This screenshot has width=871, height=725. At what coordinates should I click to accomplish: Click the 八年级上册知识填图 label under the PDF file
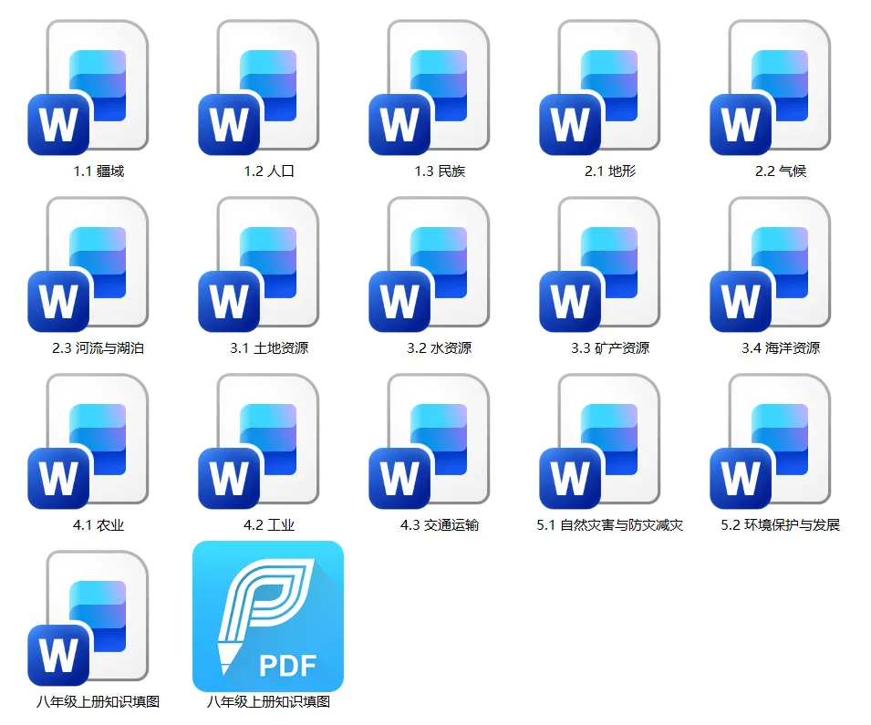(269, 701)
